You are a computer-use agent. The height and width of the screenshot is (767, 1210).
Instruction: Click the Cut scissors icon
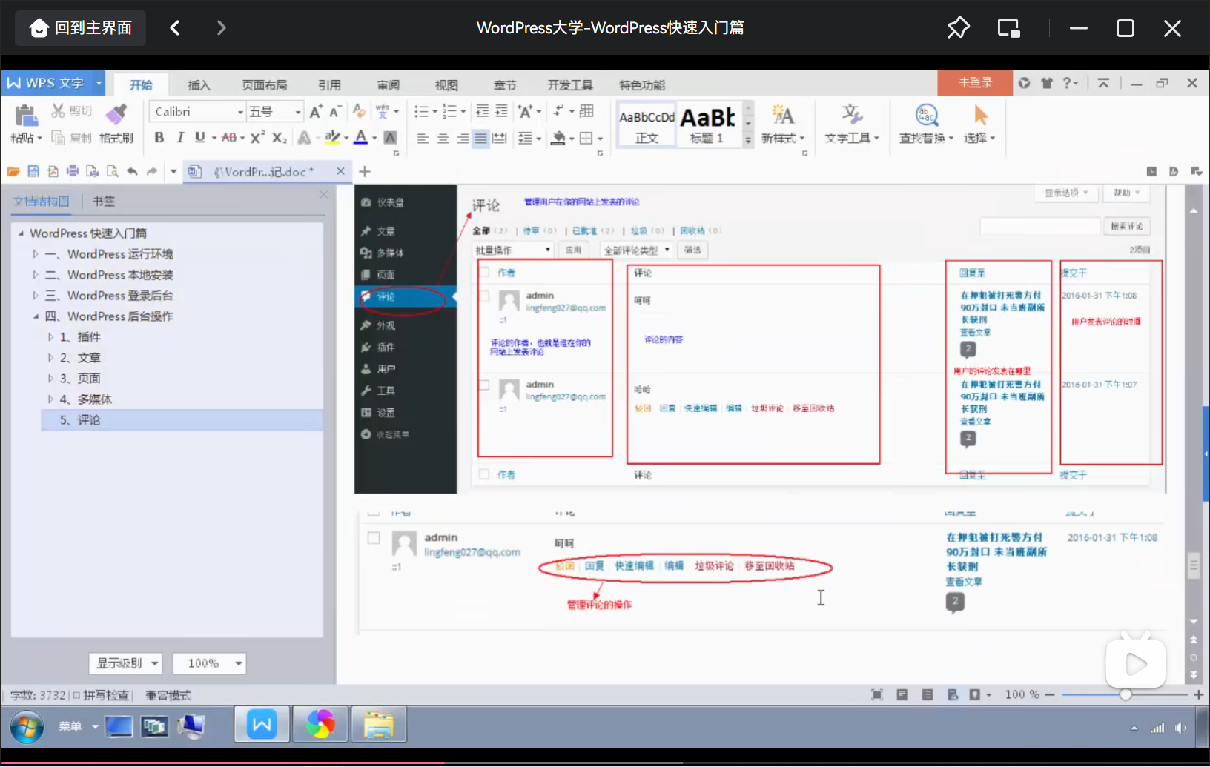58,111
